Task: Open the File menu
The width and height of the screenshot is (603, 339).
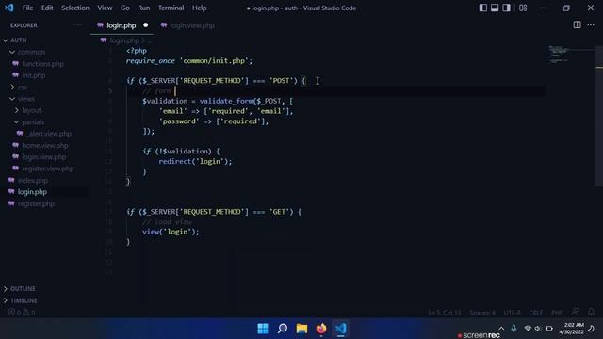Action: 27,8
